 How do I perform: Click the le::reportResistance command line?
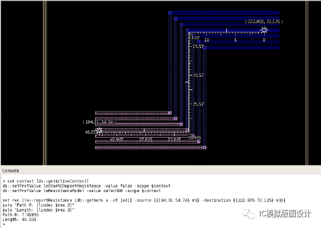click(144, 200)
